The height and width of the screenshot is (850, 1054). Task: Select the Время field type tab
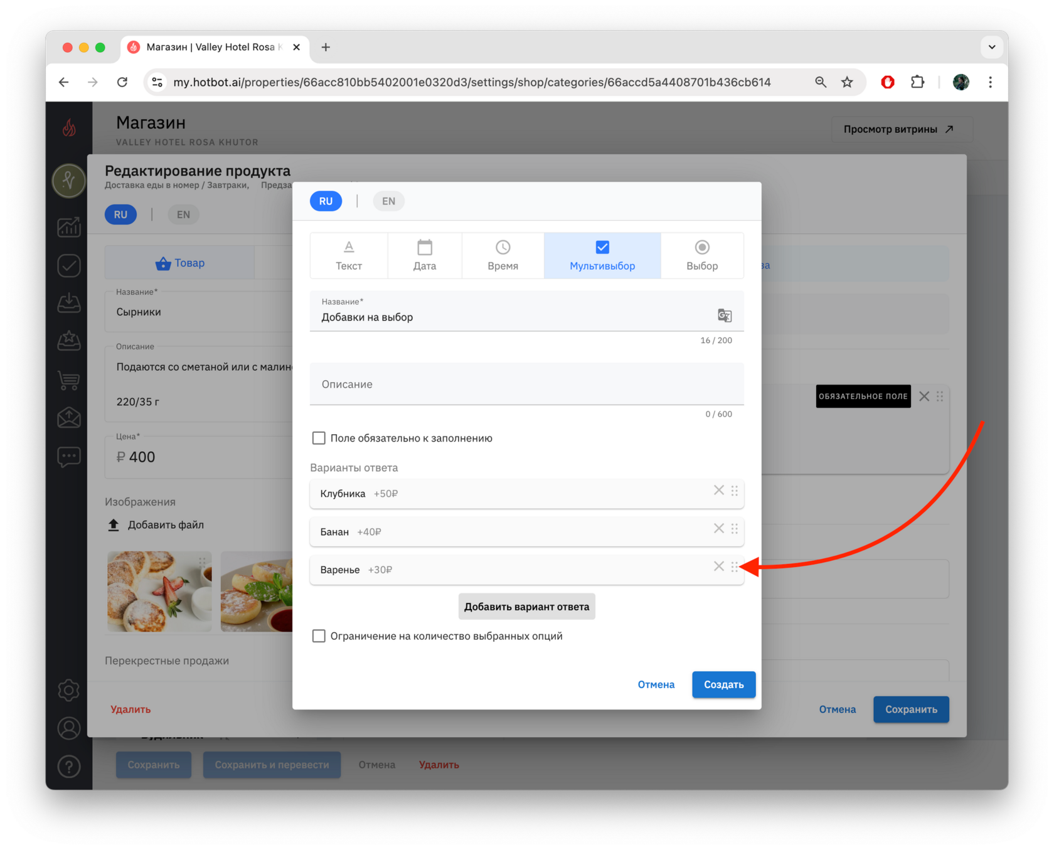click(x=503, y=255)
